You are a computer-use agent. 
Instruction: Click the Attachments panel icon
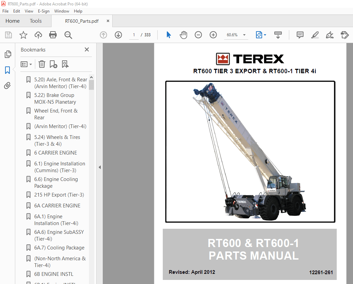[7, 85]
